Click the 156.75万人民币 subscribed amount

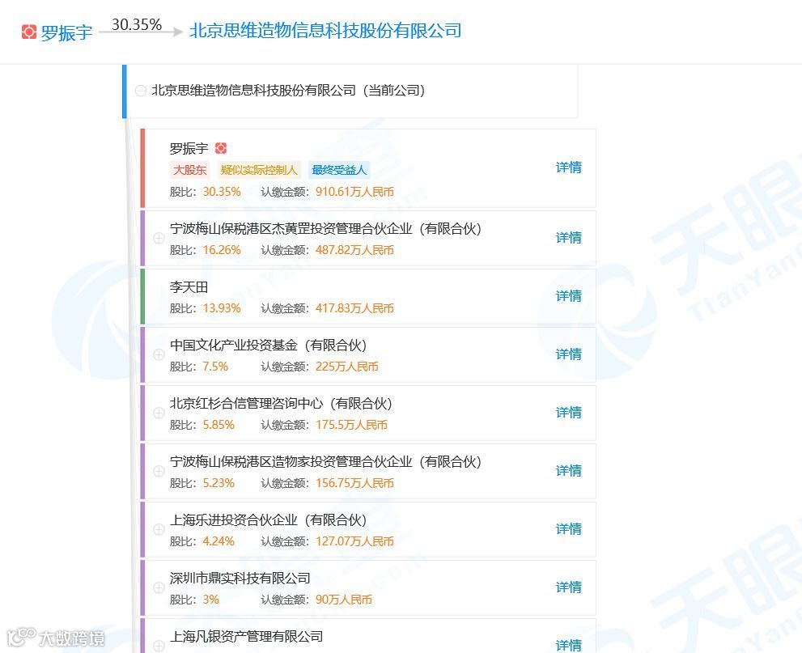(x=354, y=483)
